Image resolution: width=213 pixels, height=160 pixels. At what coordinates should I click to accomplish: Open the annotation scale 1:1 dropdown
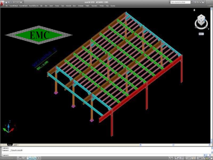(189, 158)
